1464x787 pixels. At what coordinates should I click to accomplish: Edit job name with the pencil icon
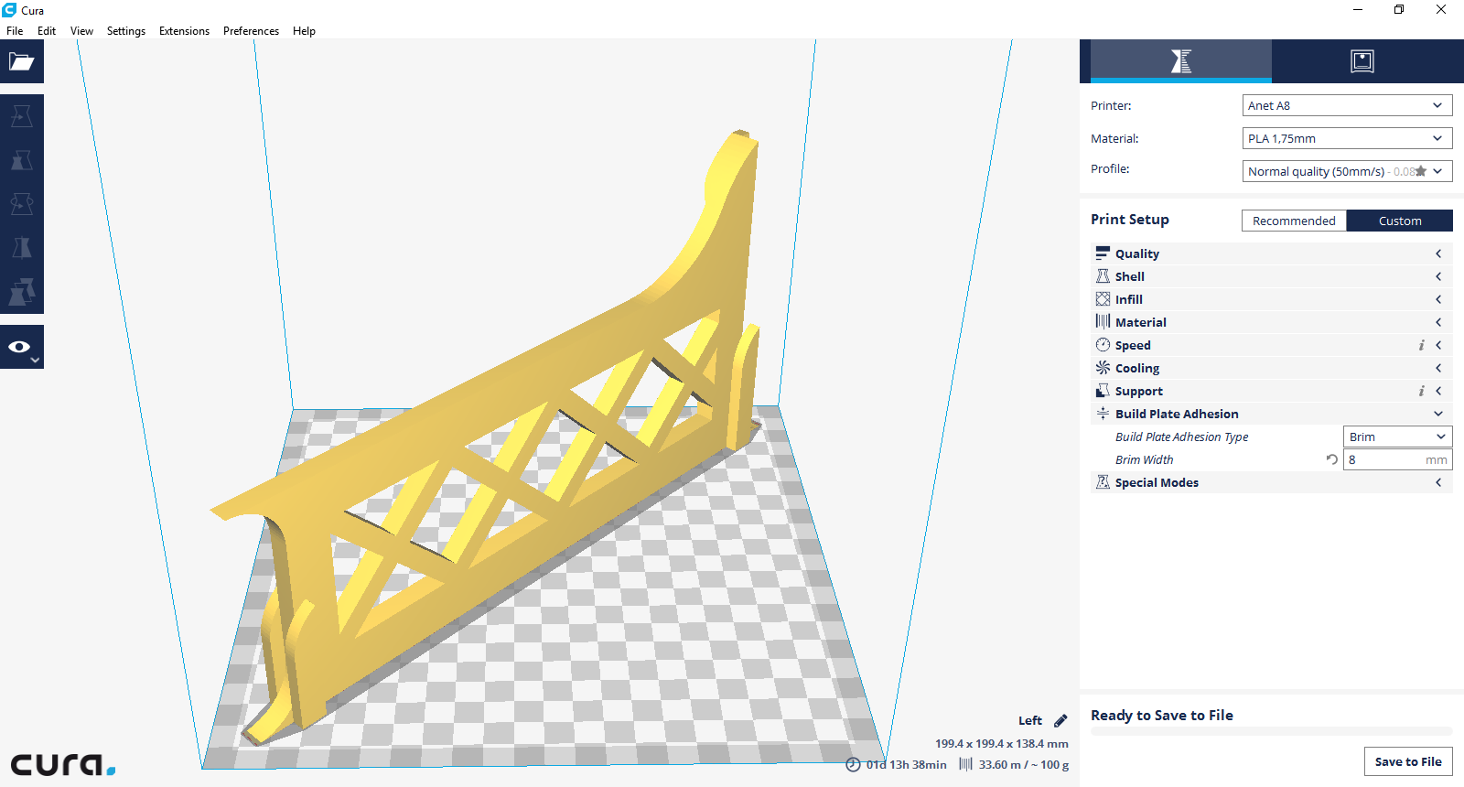1060,720
